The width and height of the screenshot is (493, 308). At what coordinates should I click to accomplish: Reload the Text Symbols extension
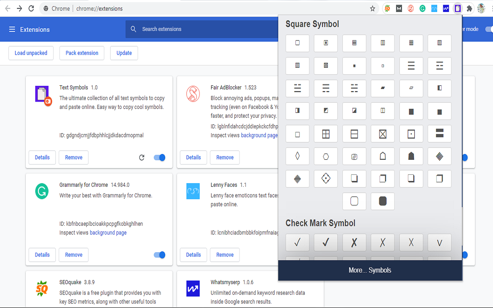[142, 157]
